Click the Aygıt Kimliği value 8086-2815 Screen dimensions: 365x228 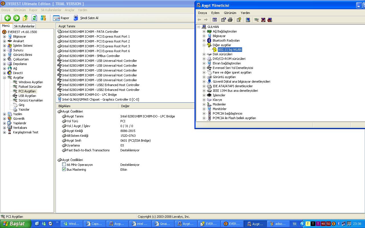[128, 131]
